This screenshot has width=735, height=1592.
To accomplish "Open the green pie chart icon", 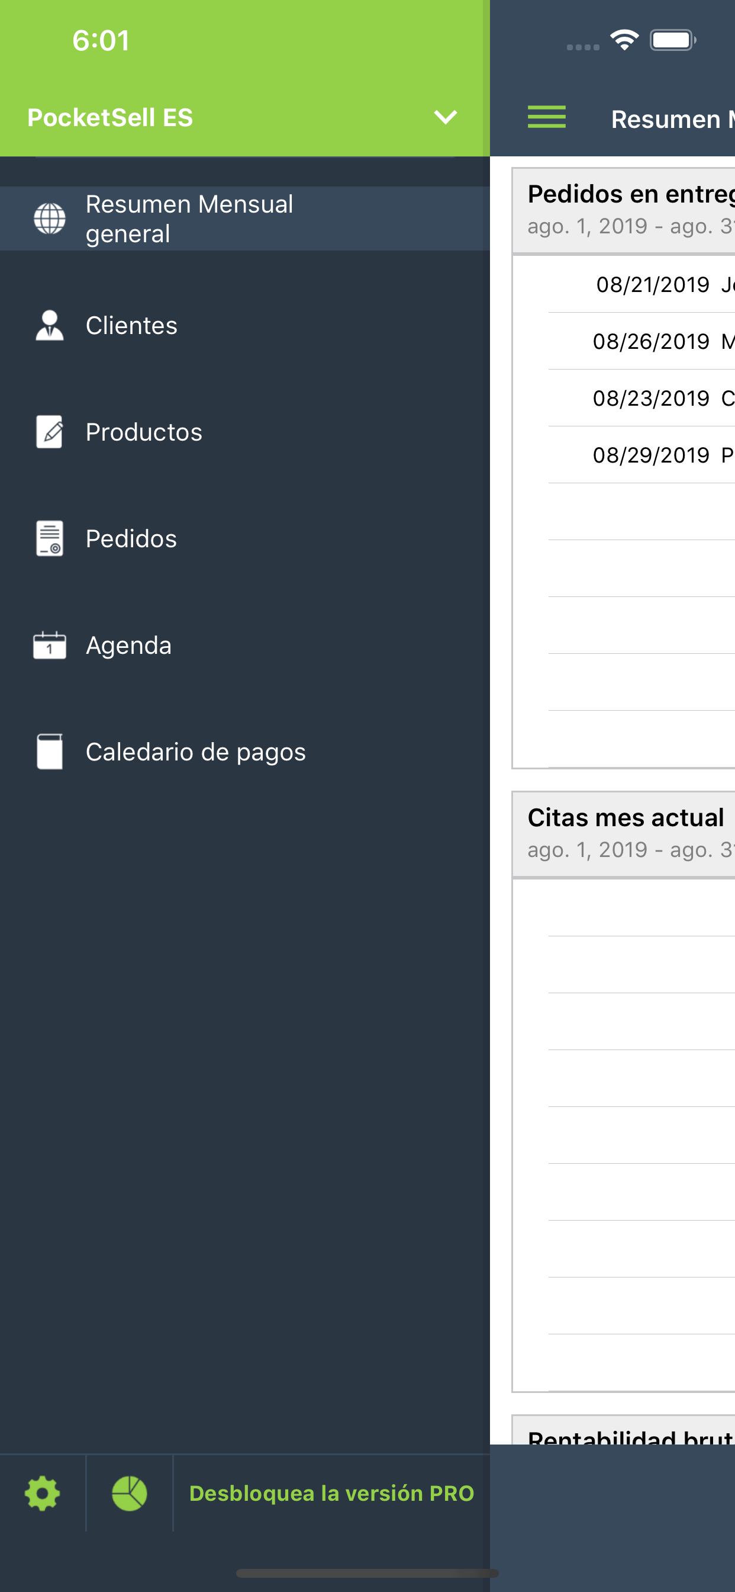I will pyautogui.click(x=129, y=1493).
